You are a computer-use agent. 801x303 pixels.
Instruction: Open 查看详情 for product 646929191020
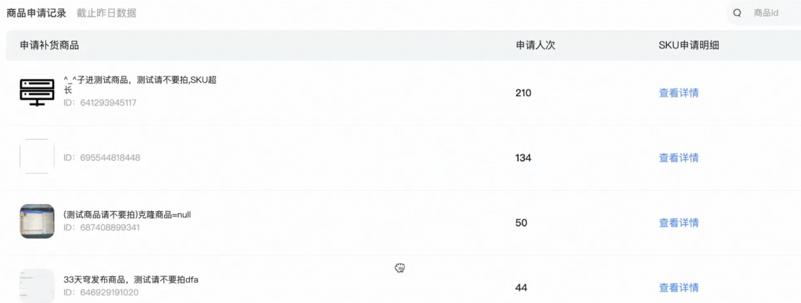point(679,288)
